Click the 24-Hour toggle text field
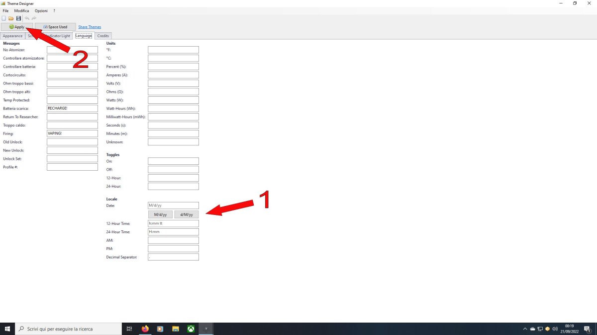597x335 pixels. 173,186
